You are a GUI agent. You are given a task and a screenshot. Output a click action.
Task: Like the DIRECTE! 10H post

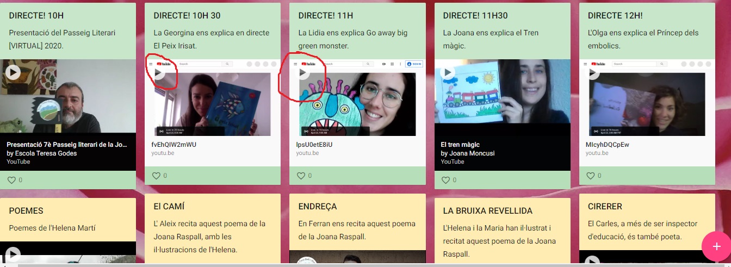[12, 180]
